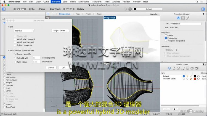Open Properties panel gear dropdown

[x=204, y=14]
